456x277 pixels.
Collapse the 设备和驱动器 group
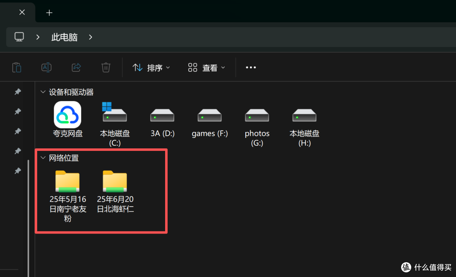tap(43, 92)
